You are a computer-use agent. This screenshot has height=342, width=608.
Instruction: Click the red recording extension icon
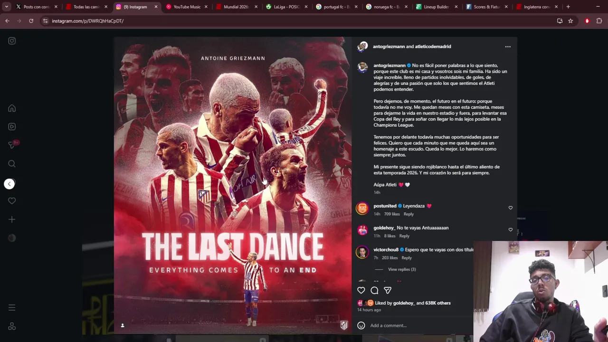tap(587, 21)
